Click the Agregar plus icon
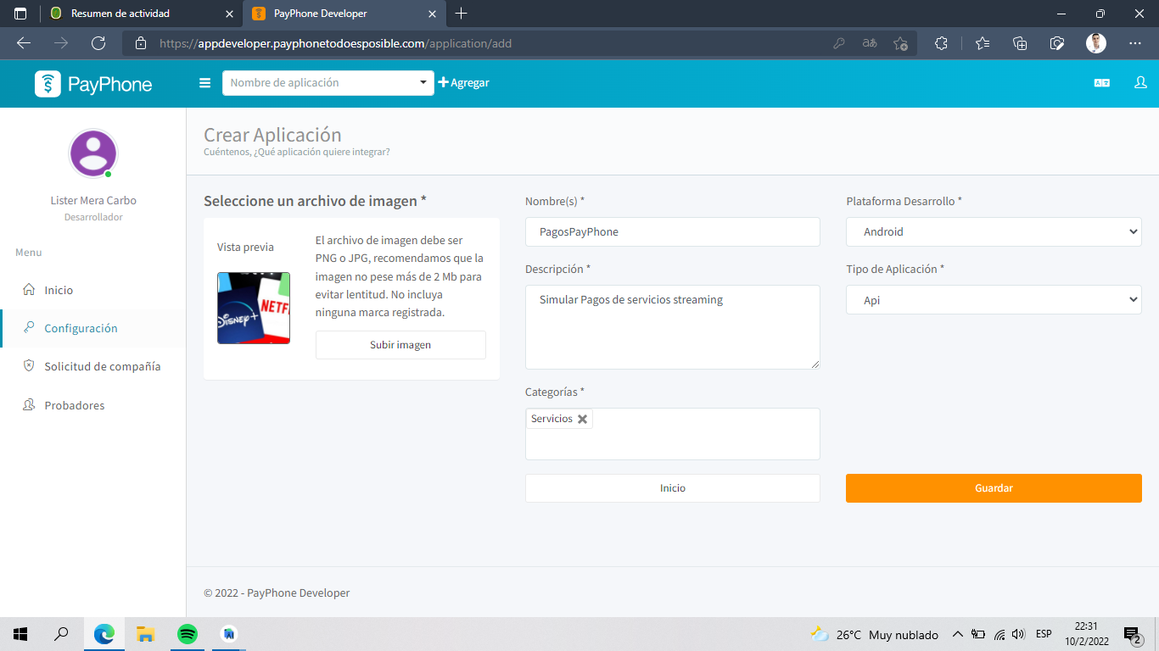 tap(444, 82)
